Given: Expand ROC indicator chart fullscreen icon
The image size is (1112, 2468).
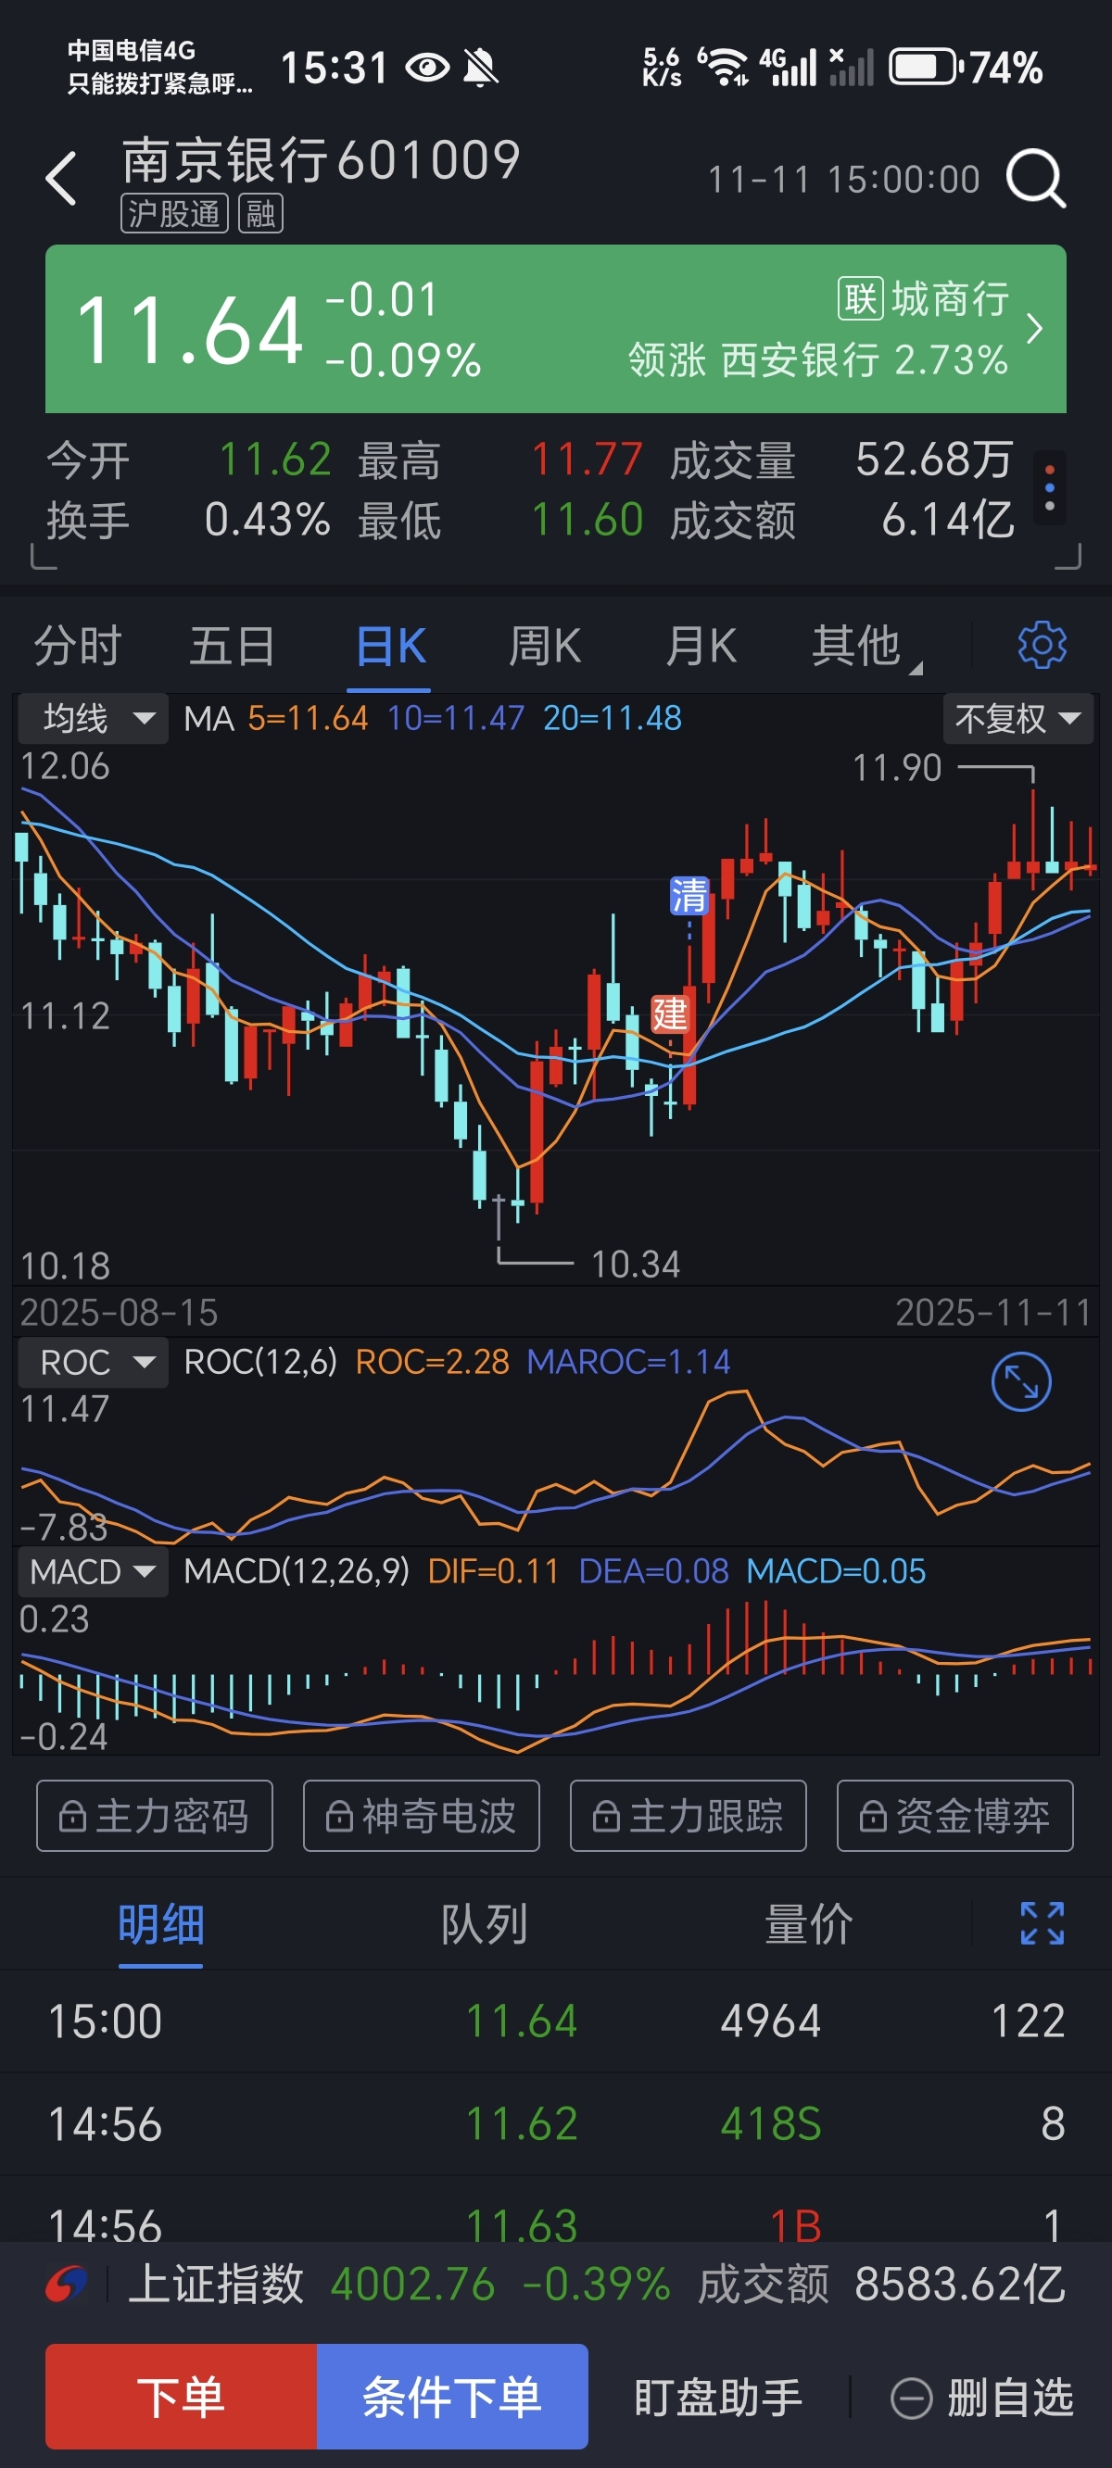Looking at the screenshot, I should [1021, 1381].
